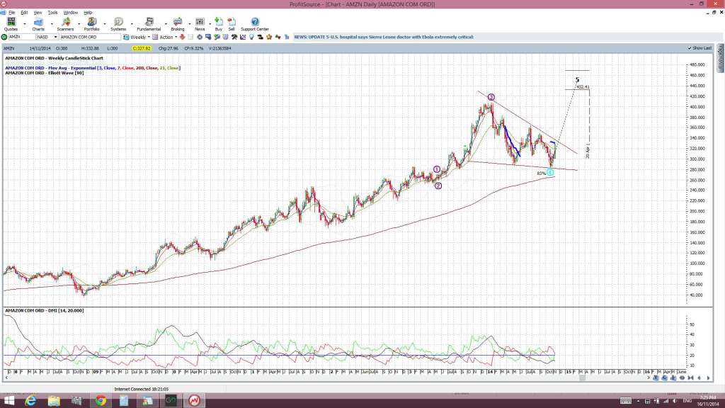
Task: Click the expand horizontal scale icon at chart bottom
Action: (x=682, y=378)
